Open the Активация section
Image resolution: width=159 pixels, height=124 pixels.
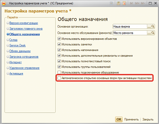(16, 74)
